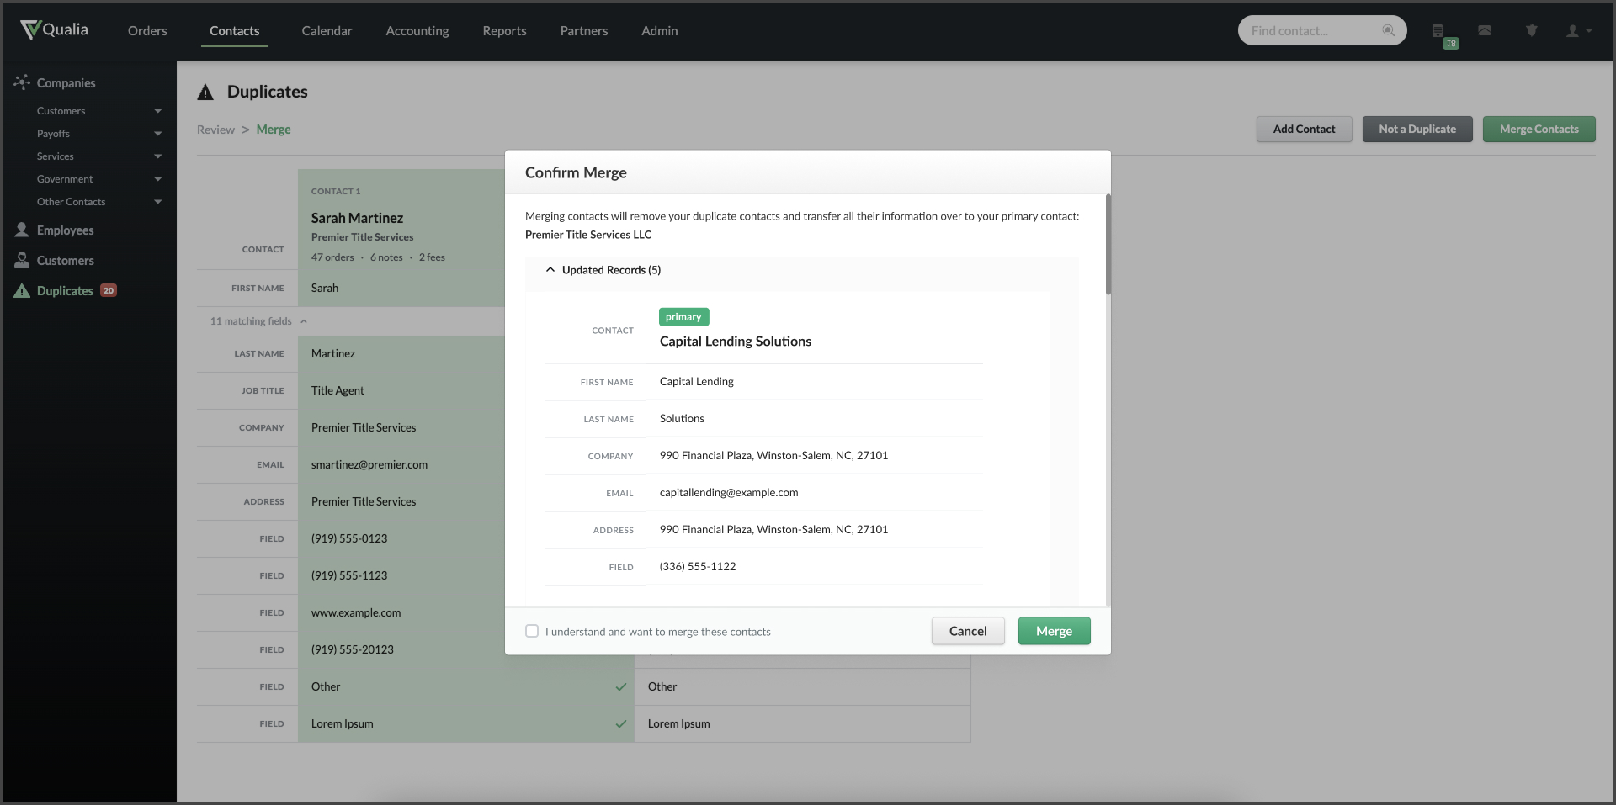Collapse the 11 matching fields section
Viewport: 1616px width, 805px height.
[x=258, y=321]
